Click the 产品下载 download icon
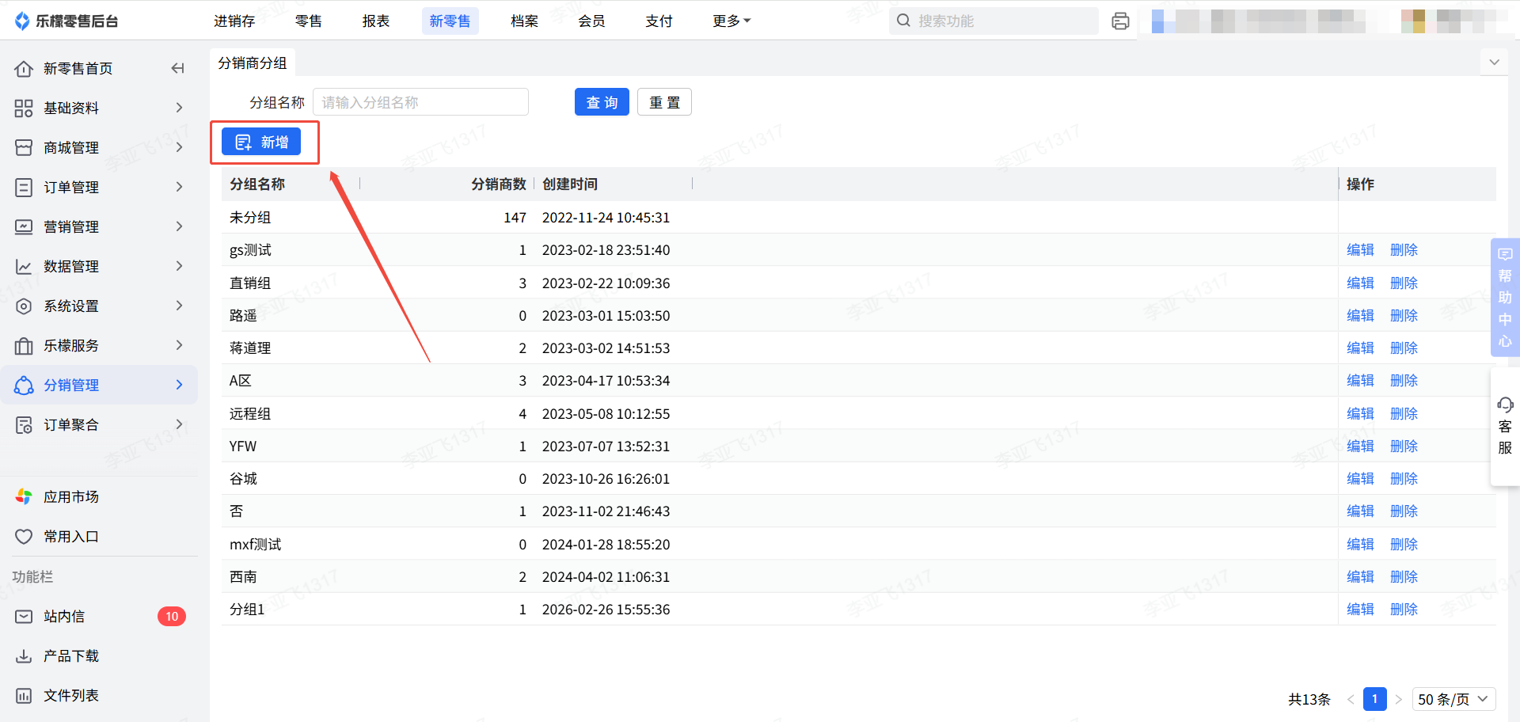 24,656
